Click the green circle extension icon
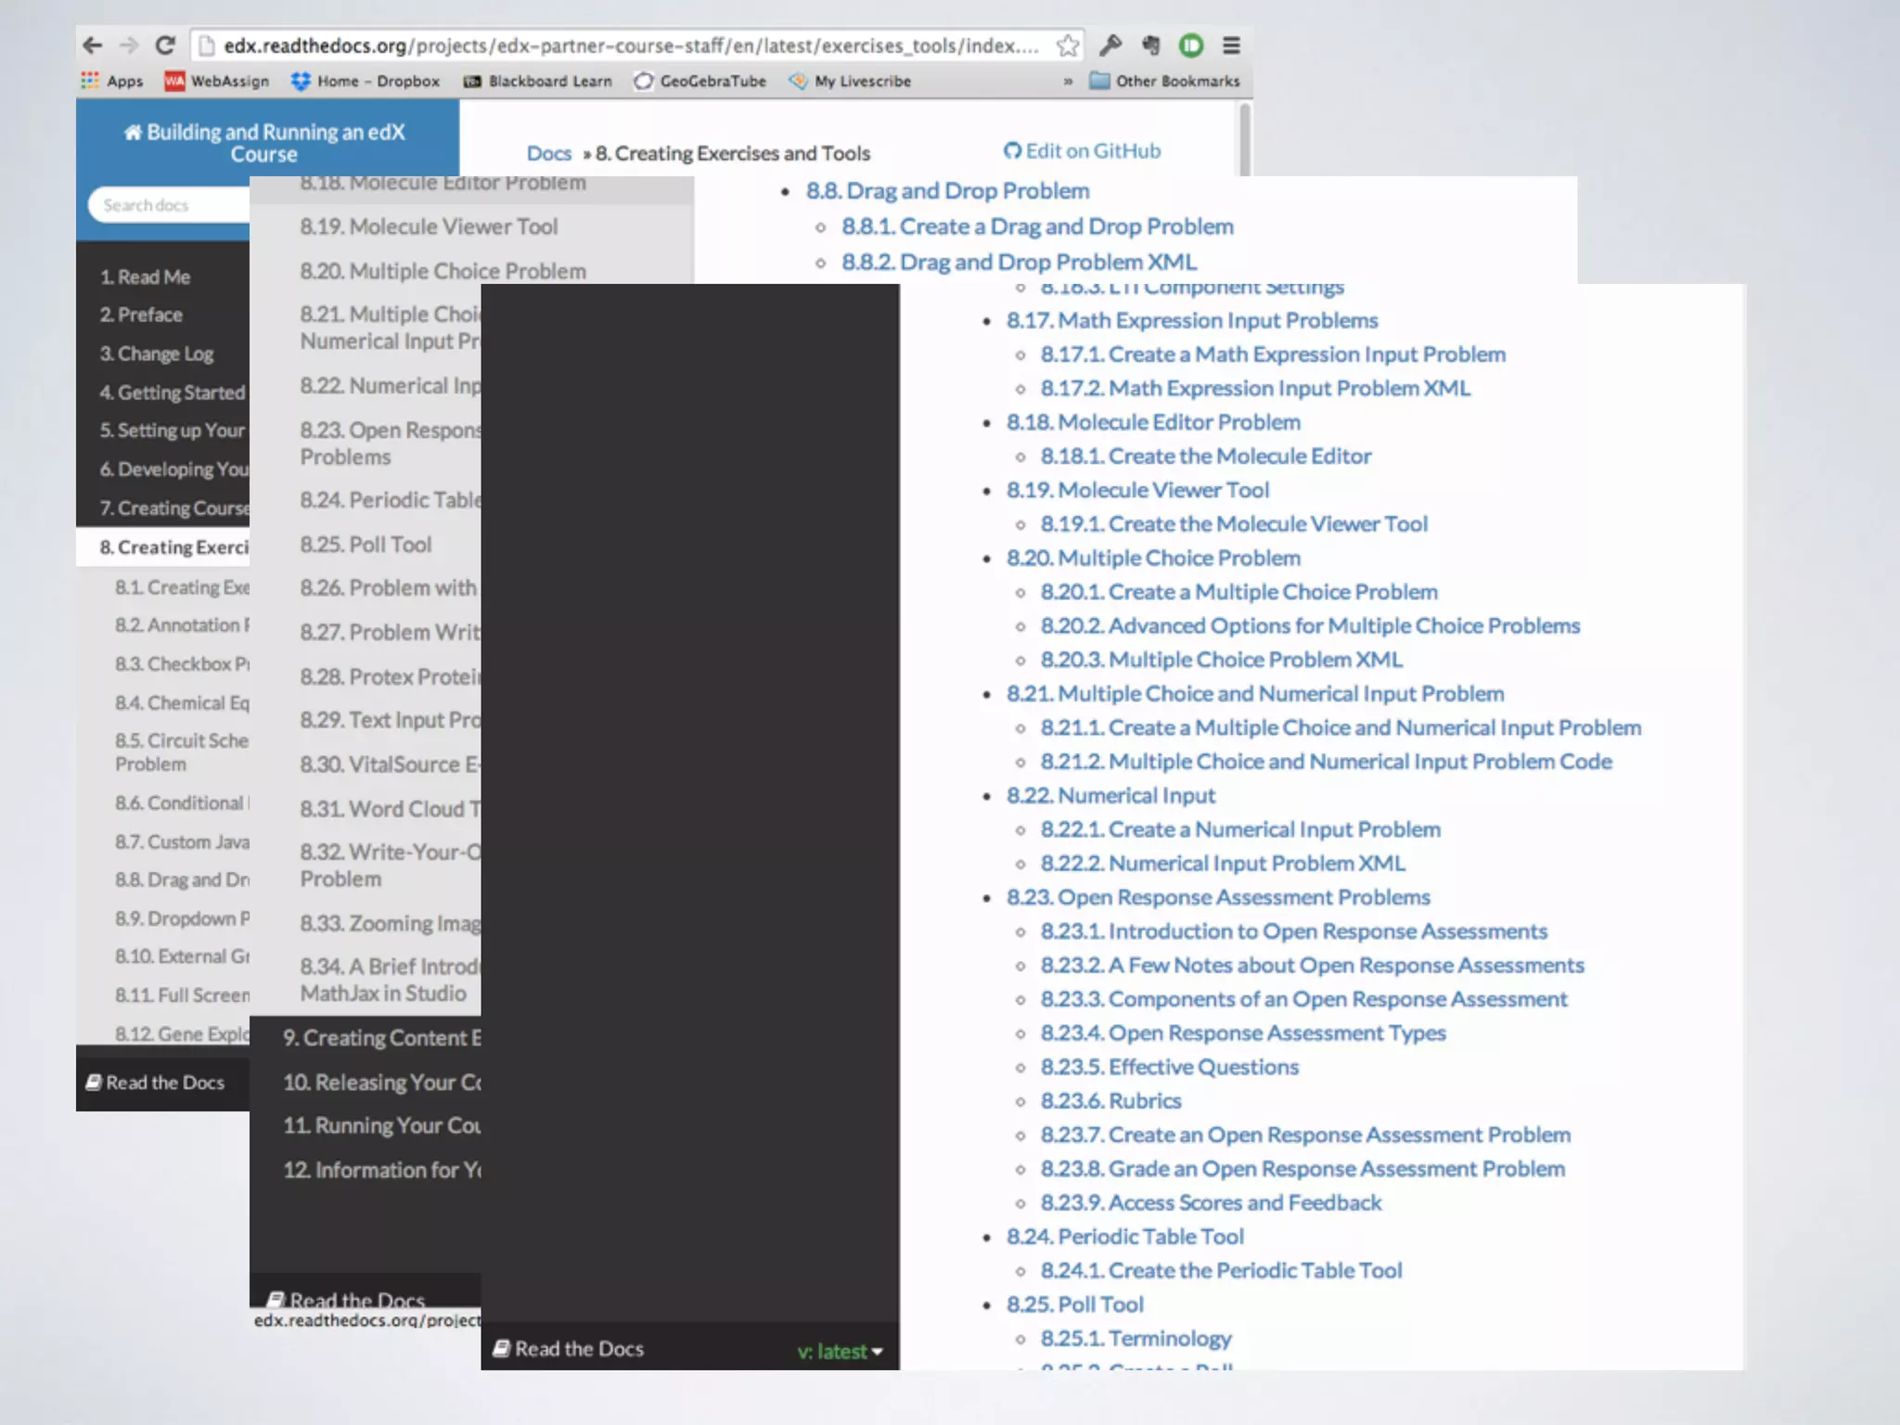Viewport: 1900px width, 1425px height. tap(1191, 45)
